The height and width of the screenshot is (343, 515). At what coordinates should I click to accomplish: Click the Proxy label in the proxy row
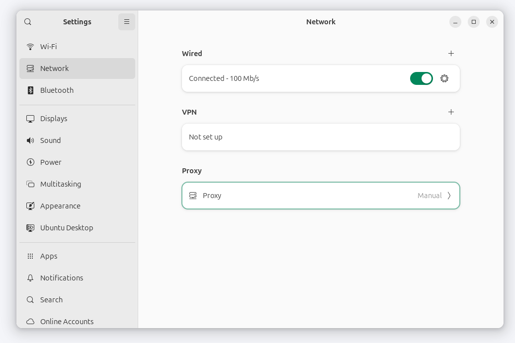coord(212,196)
